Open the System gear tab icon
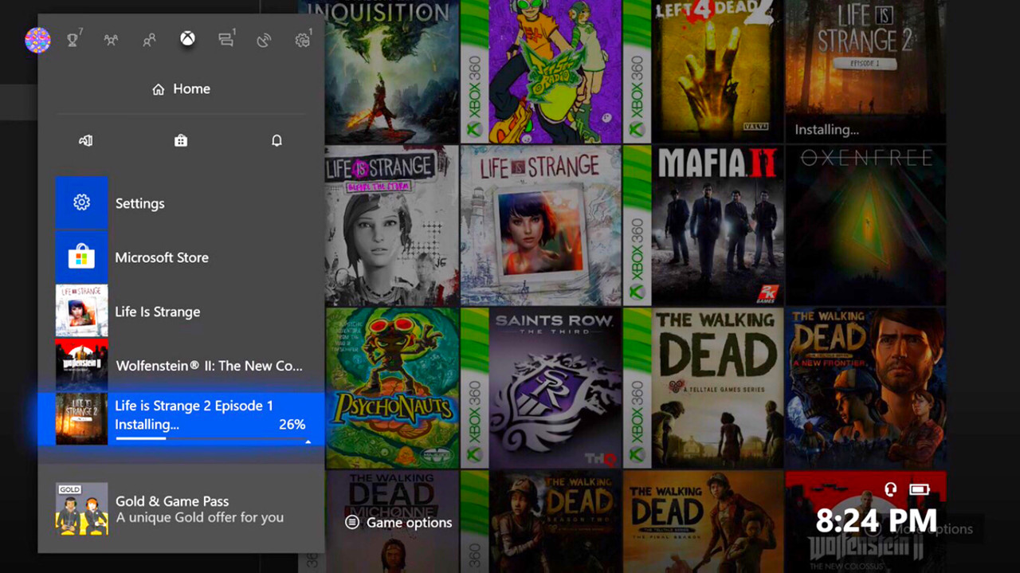1020x573 pixels. 303,40
